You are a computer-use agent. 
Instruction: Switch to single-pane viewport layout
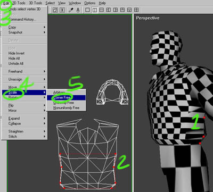(x=87, y=10)
